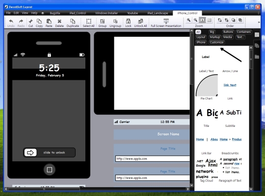
Task: Copy the selected element with Copy
Action: (x=39, y=23)
